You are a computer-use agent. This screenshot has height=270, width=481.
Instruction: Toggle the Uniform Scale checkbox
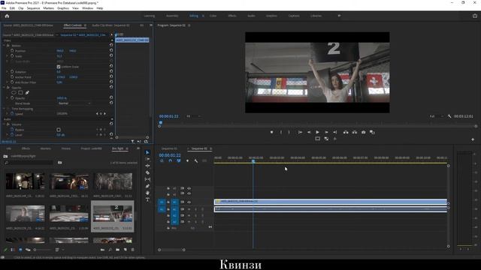point(59,67)
